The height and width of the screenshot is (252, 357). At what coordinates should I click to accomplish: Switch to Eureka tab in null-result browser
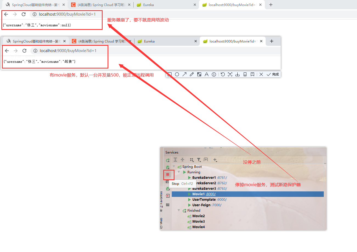pyautogui.click(x=166, y=5)
